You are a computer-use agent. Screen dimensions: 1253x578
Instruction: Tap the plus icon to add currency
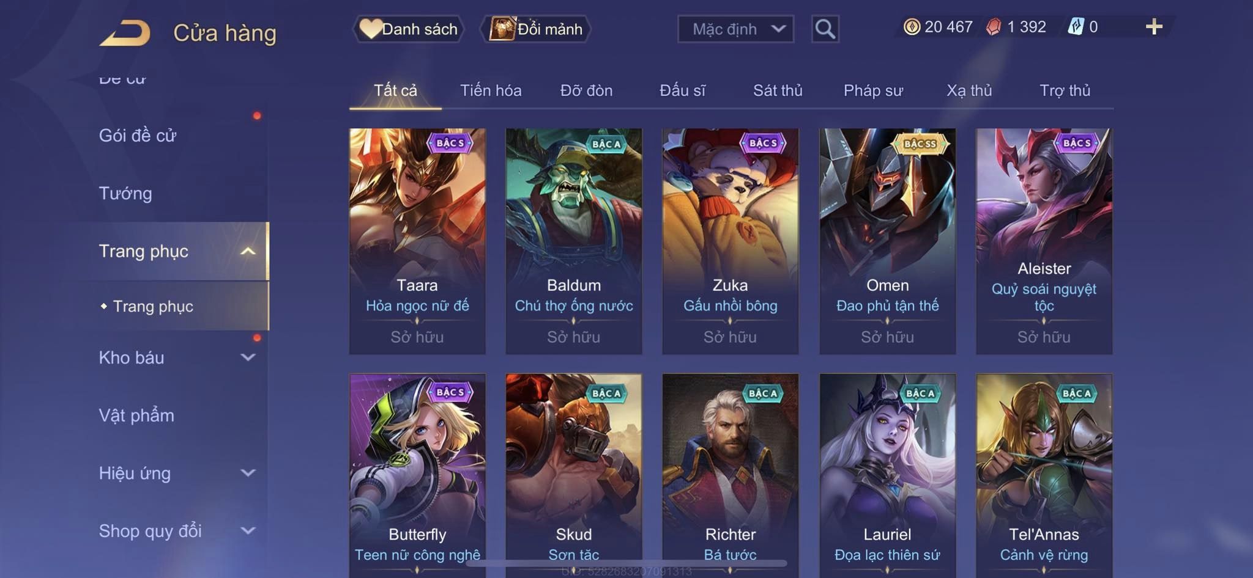(1154, 27)
